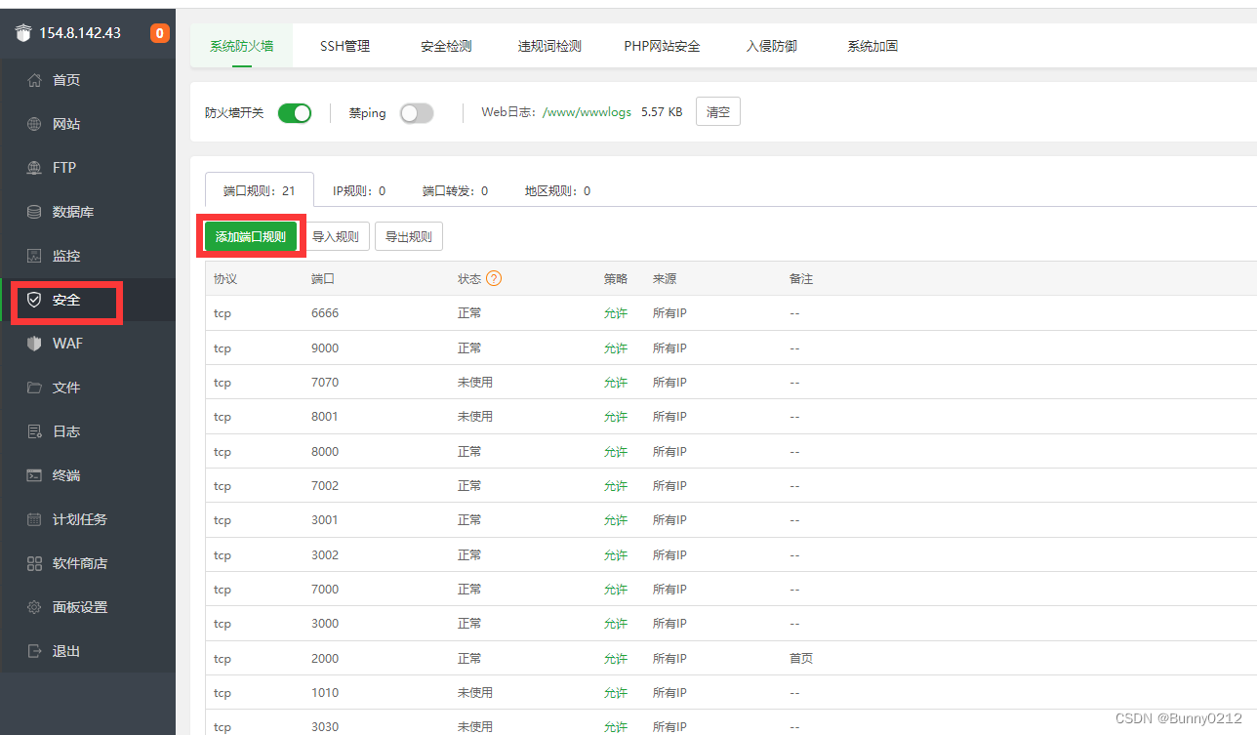1257x735 pixels.
Task: Click the orange notification badge showing 0
Action: [159, 33]
